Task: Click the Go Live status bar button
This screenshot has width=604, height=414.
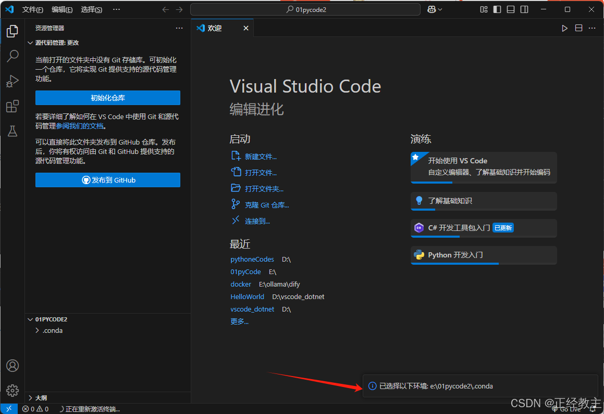Action: click(566, 409)
